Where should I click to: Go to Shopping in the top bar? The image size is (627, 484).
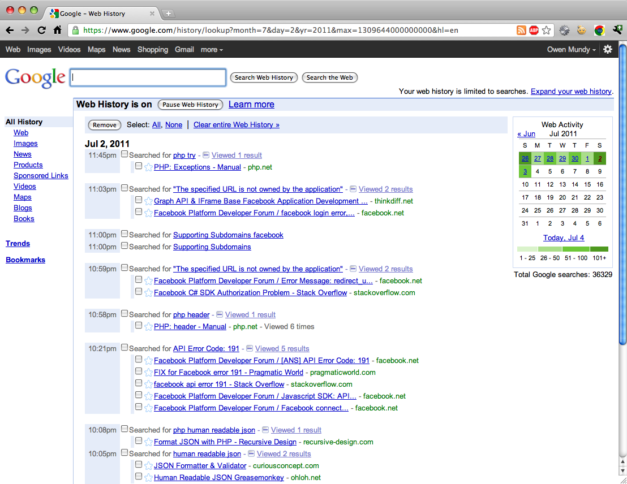(153, 50)
